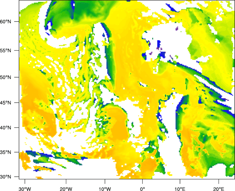This screenshot has width=235, height=191.
Task: Click the 45°N latitude label
Action: coord(6,103)
